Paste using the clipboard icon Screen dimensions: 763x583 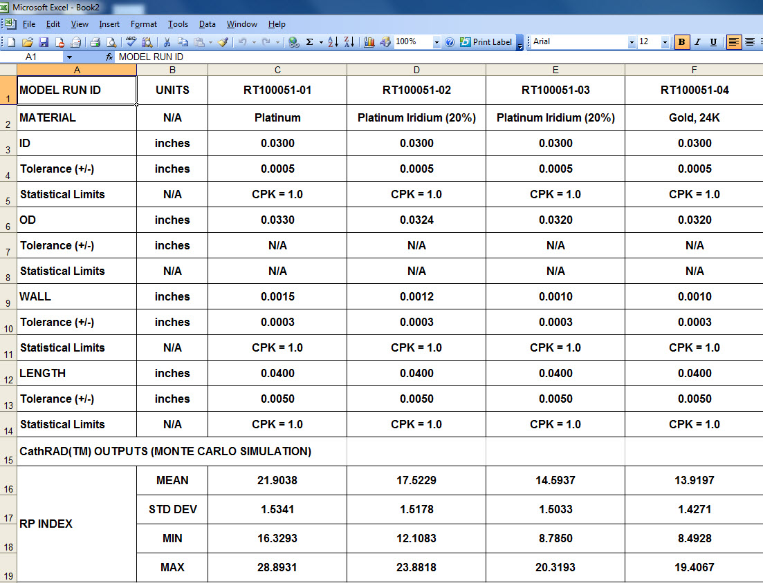click(x=199, y=42)
